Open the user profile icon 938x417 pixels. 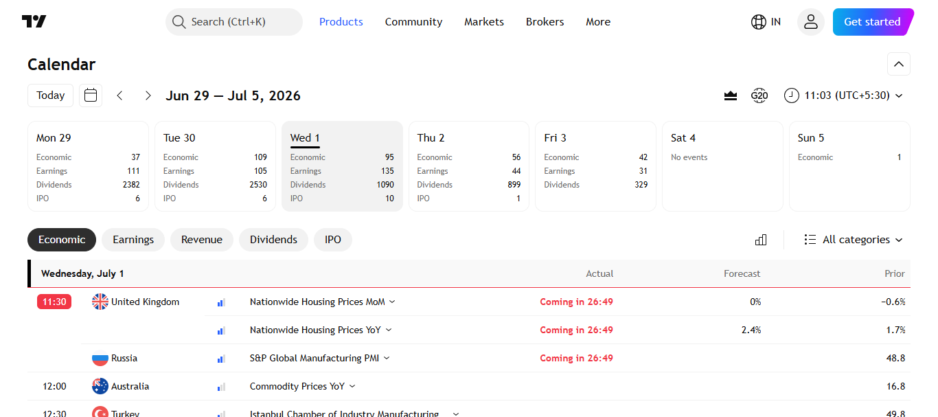coord(811,22)
